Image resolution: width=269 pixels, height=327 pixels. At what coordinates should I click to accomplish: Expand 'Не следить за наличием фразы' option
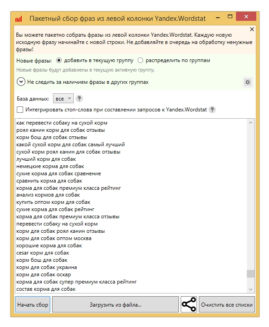point(21,82)
